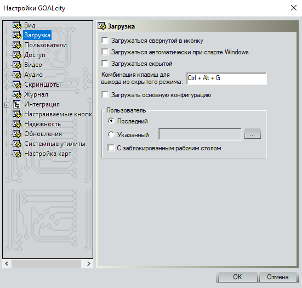
Task: Click the tree-structure icon beside Интеграция
Action: 17,104
